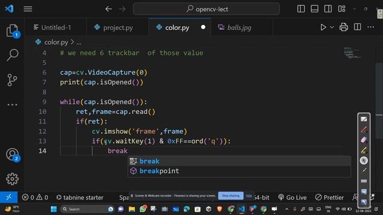Show additional views via ellipsis in activity bar

[x=12, y=105]
